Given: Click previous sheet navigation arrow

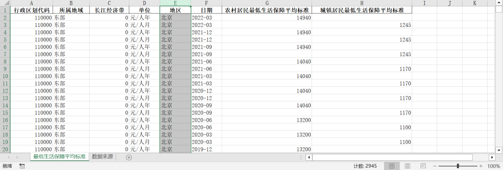Looking at the screenshot, I should tap(9, 157).
